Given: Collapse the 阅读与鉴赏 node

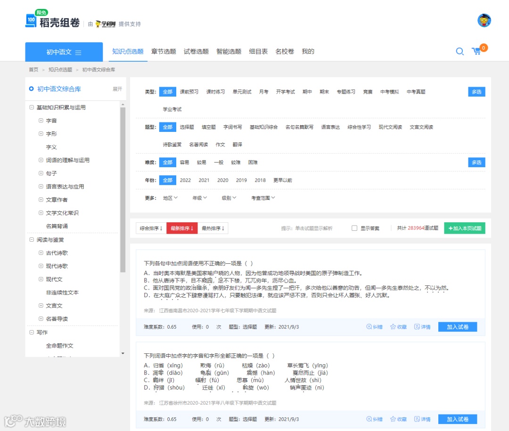Looking at the screenshot, I should click(32, 239).
